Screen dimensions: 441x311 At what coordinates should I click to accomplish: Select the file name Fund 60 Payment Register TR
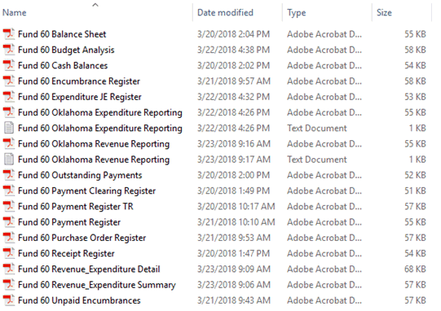pyautogui.click(x=76, y=207)
